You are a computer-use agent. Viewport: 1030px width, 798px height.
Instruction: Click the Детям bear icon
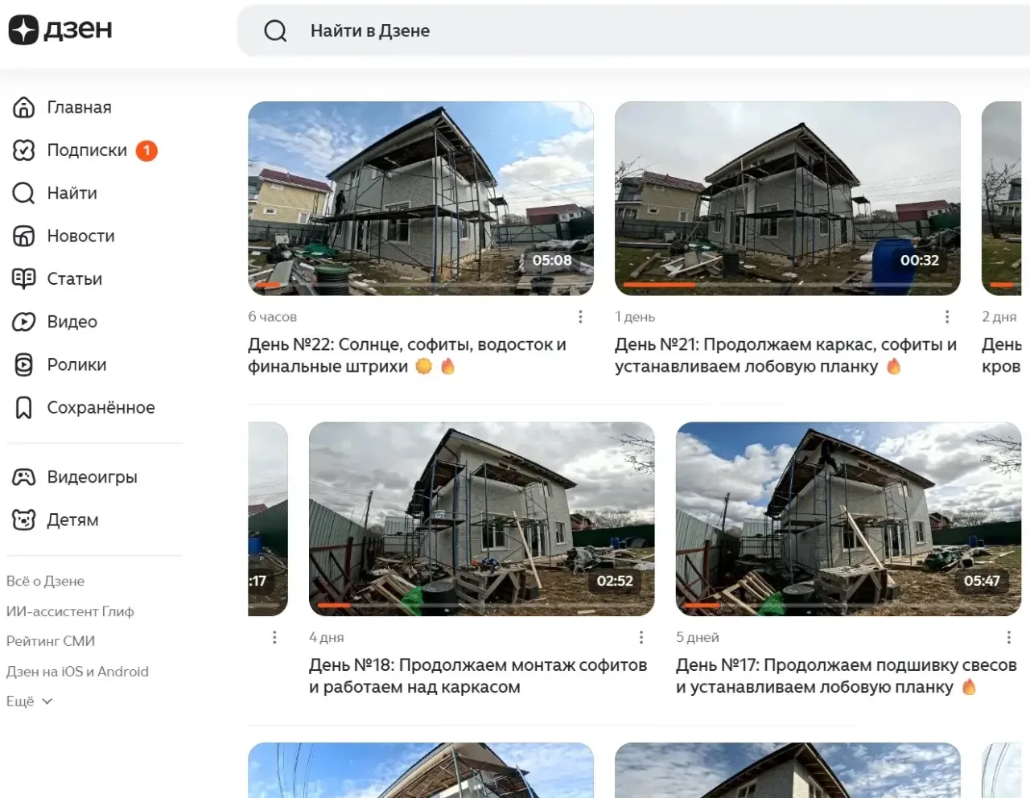point(24,520)
